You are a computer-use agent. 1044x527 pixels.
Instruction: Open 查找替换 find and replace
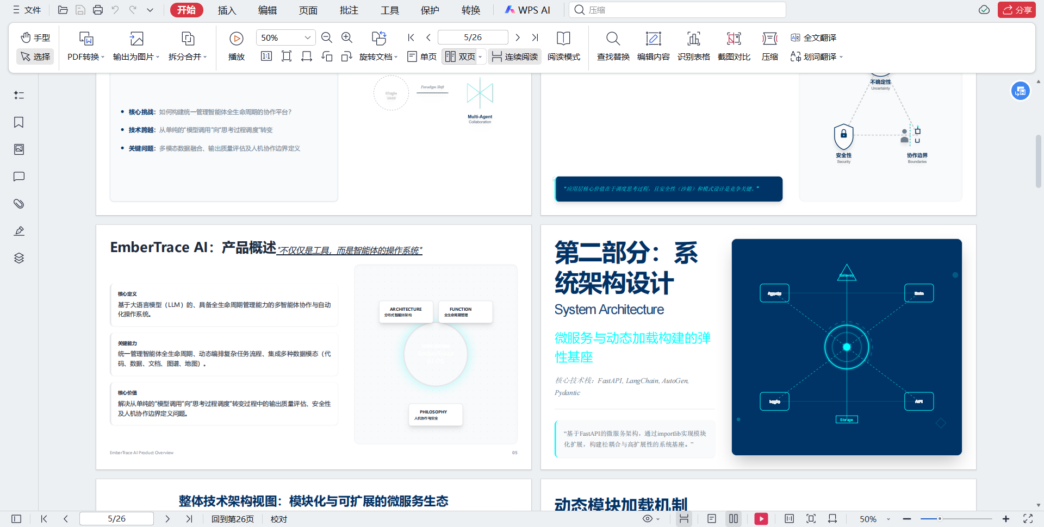[x=613, y=46]
